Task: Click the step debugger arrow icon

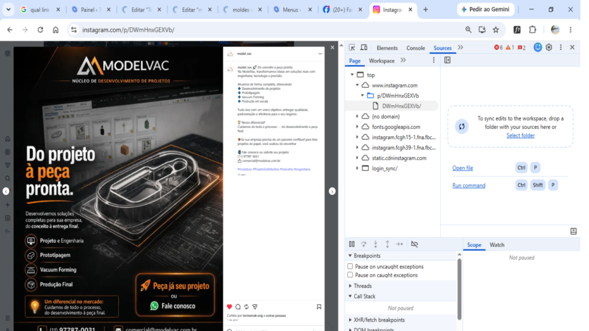Action: click(x=399, y=244)
